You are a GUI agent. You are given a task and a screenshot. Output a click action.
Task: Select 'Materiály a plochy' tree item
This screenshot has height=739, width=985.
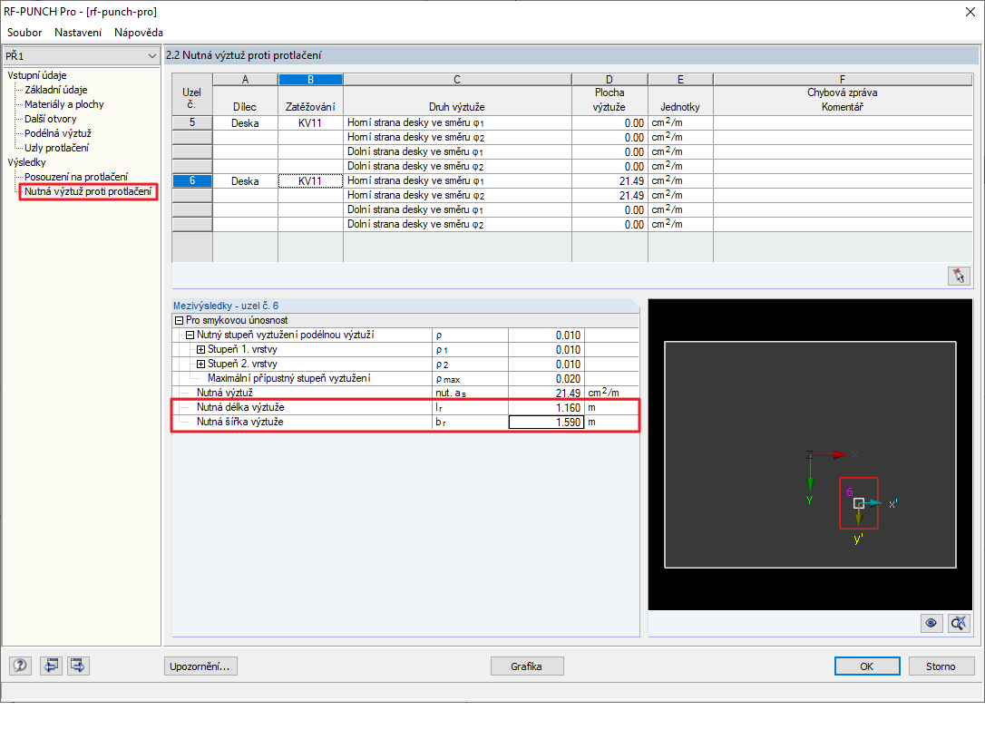click(64, 104)
